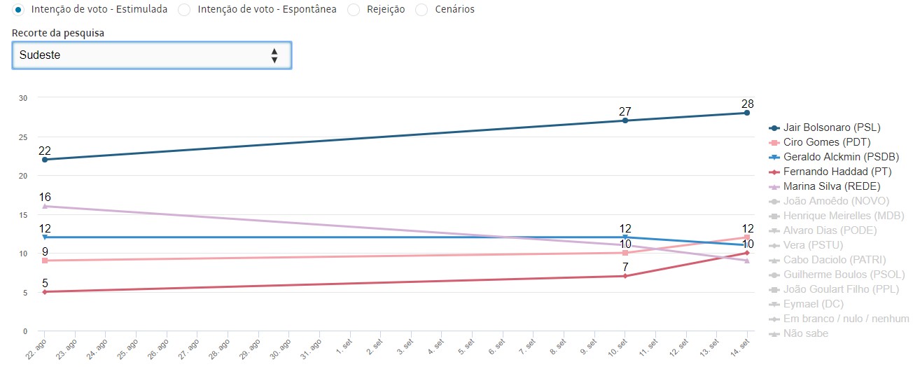Choose the Rejeição radio option

pos(354,10)
